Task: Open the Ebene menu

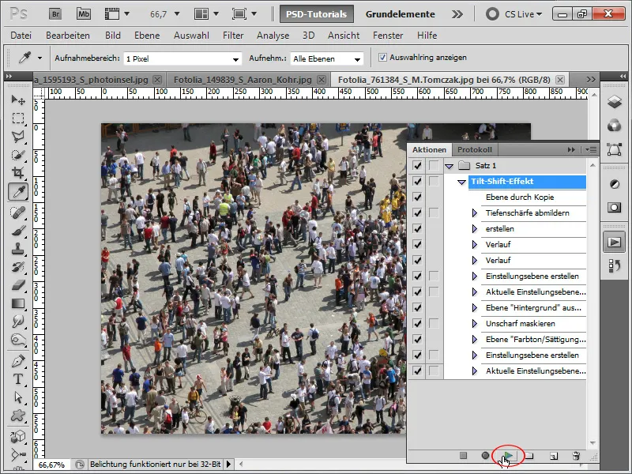Action: 147,36
